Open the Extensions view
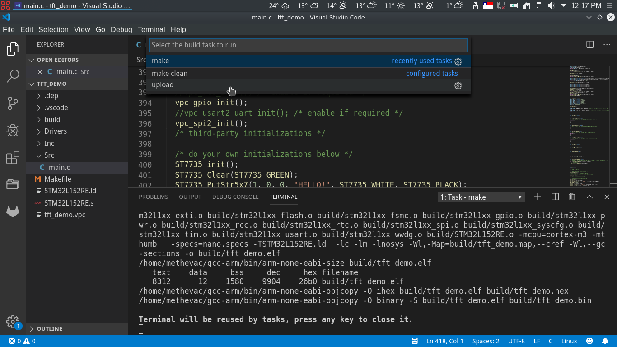This screenshot has height=347, width=617. pos(13,158)
